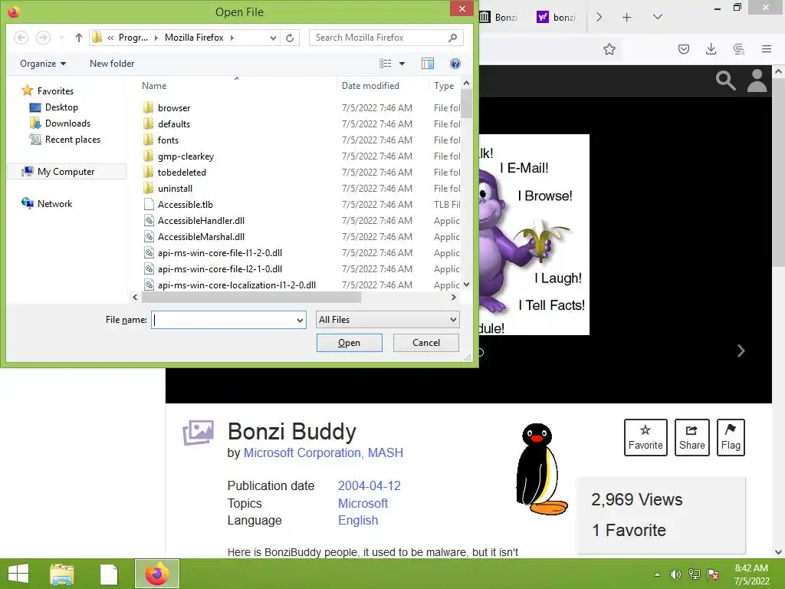The height and width of the screenshot is (589, 785).
Task: Create a New folder
Action: click(x=112, y=64)
